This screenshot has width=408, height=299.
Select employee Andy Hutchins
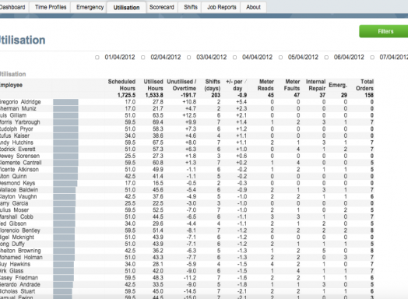click(16, 142)
